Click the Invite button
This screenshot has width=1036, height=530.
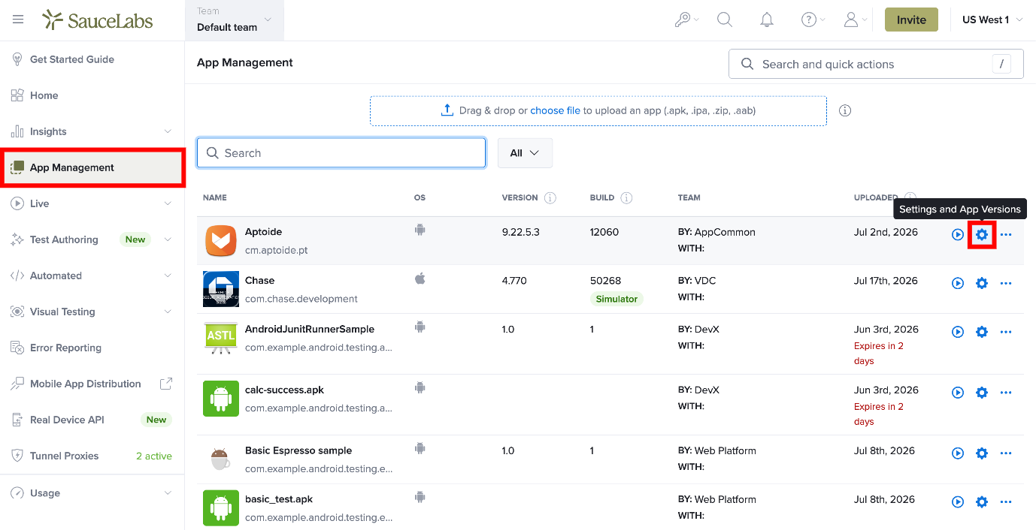click(x=911, y=20)
